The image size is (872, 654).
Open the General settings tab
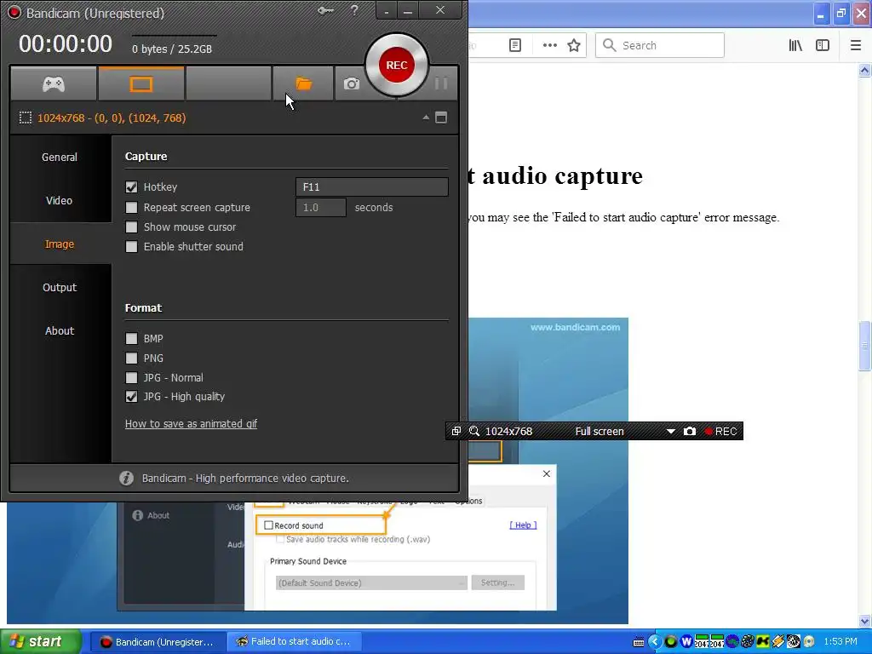pos(60,157)
